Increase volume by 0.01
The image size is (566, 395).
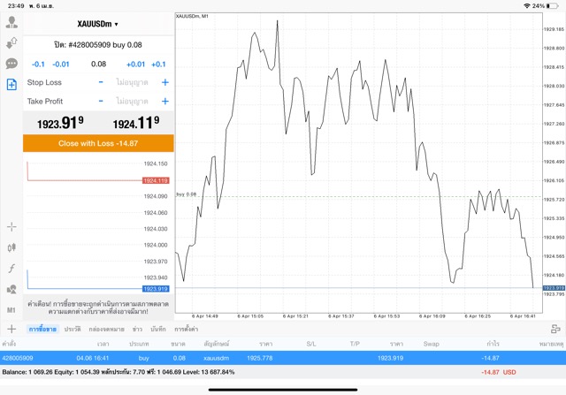pyautogui.click(x=135, y=65)
